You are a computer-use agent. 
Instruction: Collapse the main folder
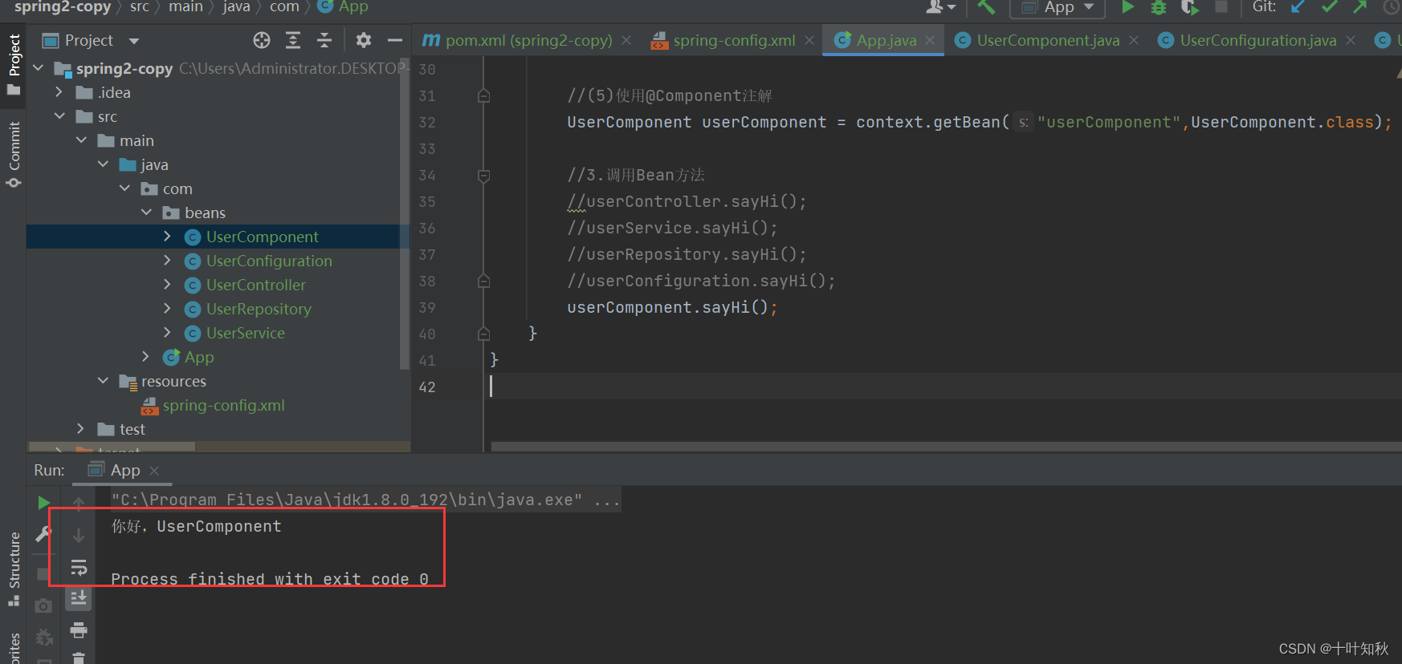tap(81, 140)
